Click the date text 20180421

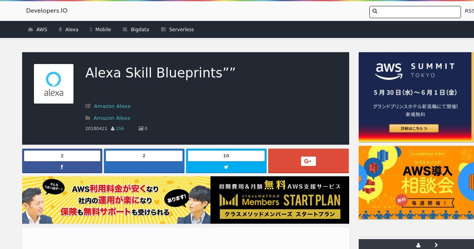pos(96,128)
